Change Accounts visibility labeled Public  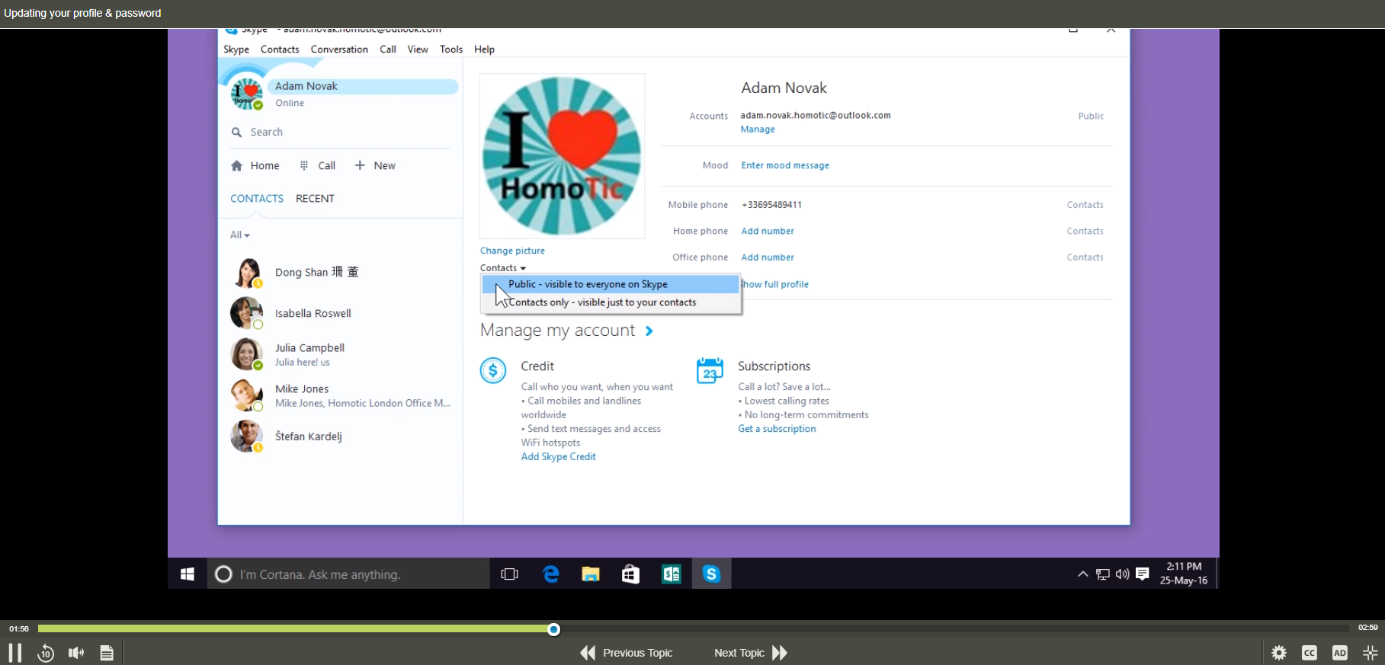pos(1091,116)
